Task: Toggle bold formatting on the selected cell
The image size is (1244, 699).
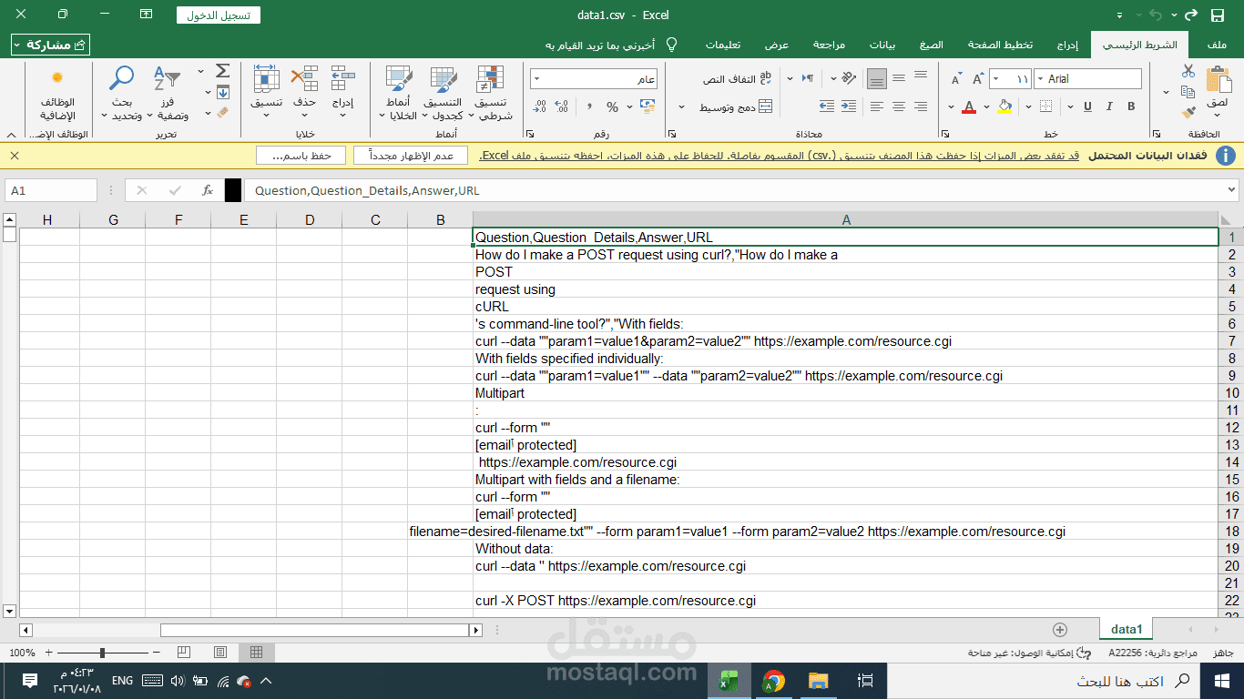Action: tap(1132, 106)
